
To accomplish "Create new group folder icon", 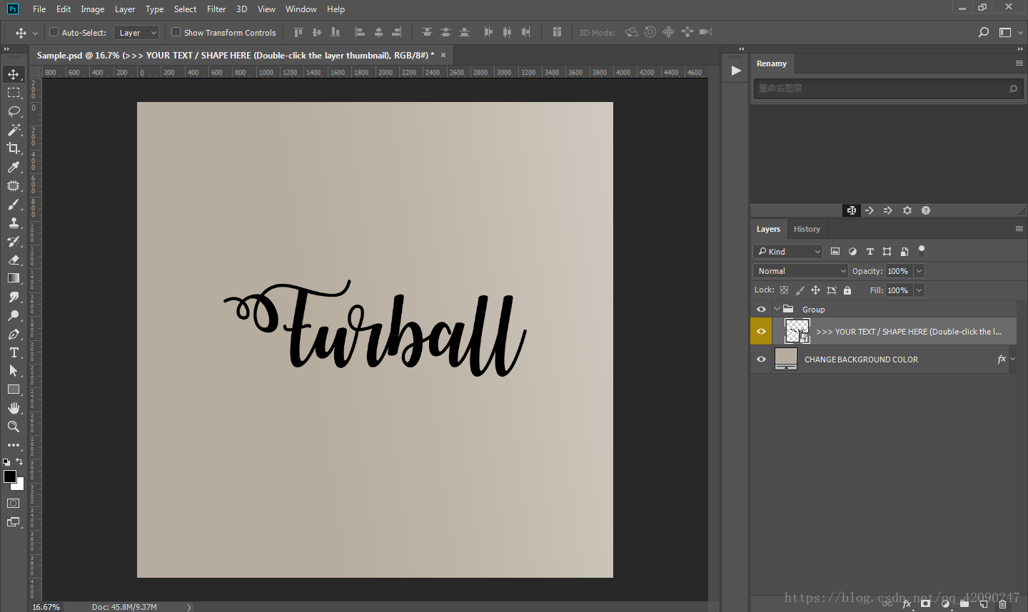I will coord(964,603).
